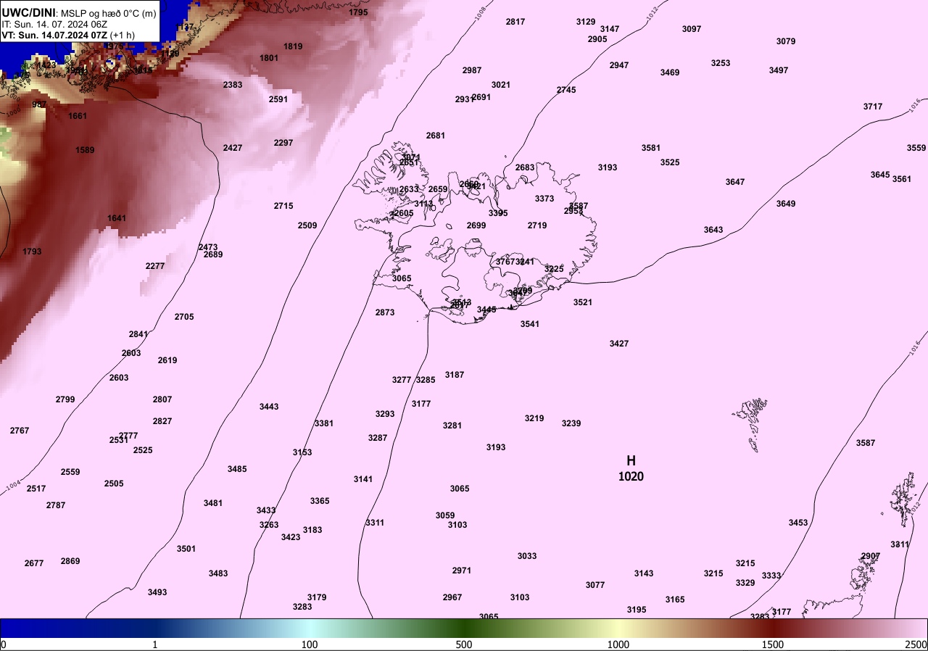This screenshot has height=651, width=928.
Task: Pick the height value 3581
Action: point(651,148)
